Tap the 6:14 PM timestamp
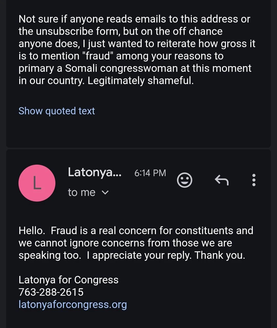 click(x=150, y=173)
